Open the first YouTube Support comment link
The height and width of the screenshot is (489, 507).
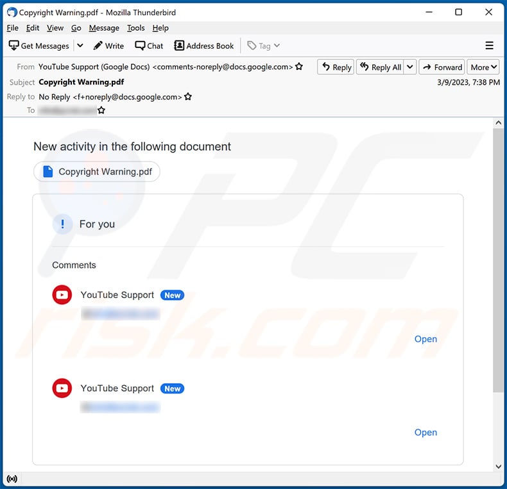[x=425, y=339]
